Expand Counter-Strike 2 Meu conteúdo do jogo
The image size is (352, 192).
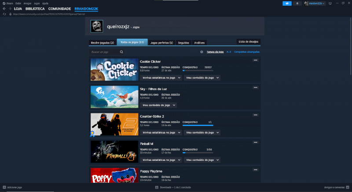(x=202, y=133)
